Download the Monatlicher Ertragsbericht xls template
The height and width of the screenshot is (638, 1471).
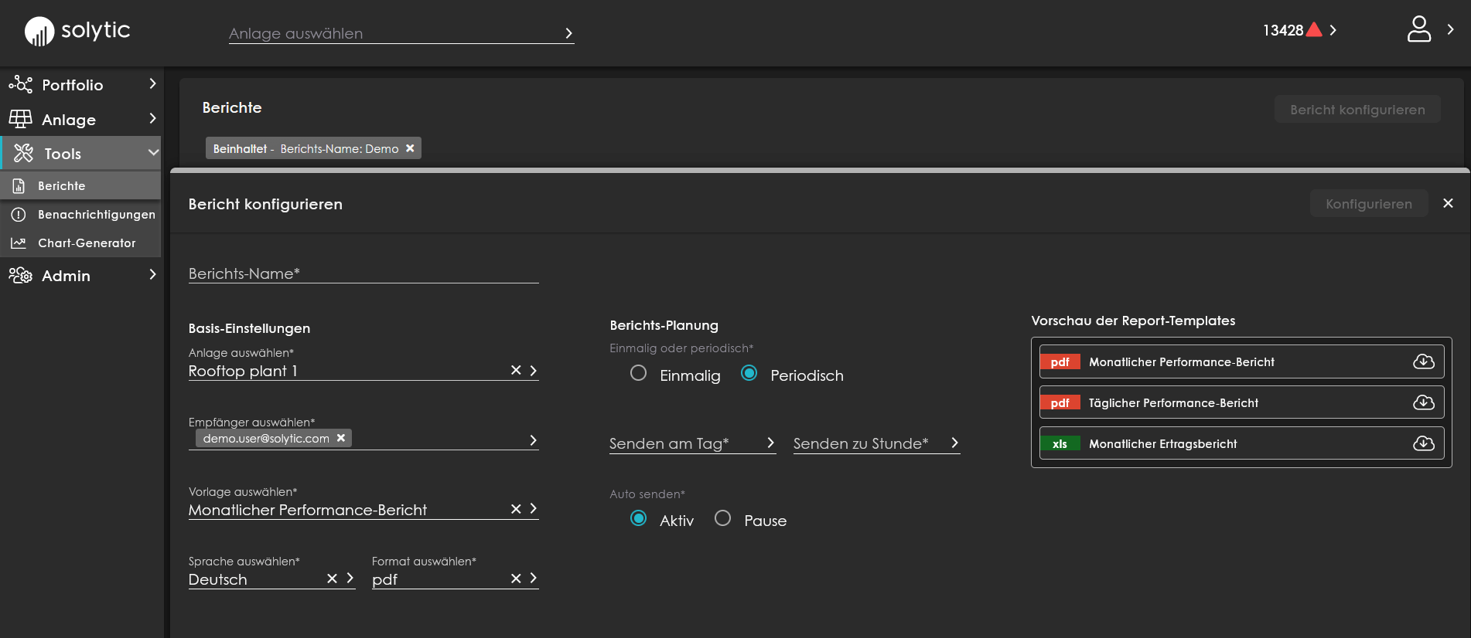1423,443
